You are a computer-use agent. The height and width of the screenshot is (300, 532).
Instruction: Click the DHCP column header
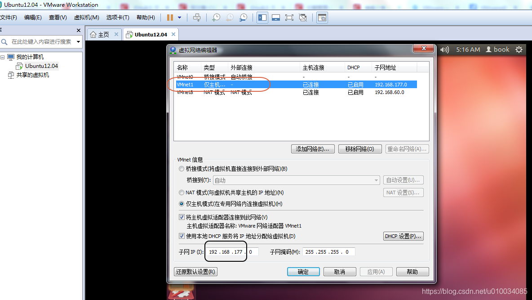pos(358,67)
